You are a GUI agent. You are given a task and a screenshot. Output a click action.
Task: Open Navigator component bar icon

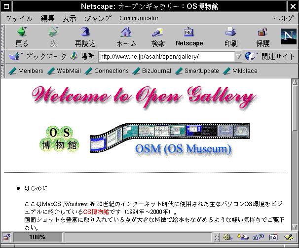227,237
